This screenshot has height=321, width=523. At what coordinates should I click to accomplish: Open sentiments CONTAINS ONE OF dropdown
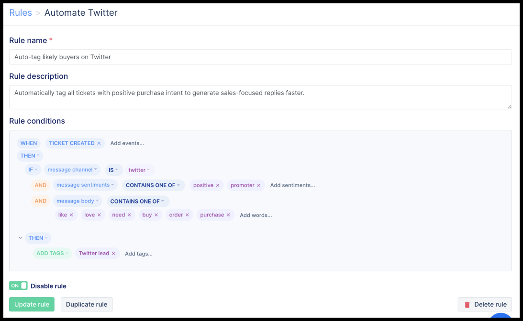pos(153,185)
